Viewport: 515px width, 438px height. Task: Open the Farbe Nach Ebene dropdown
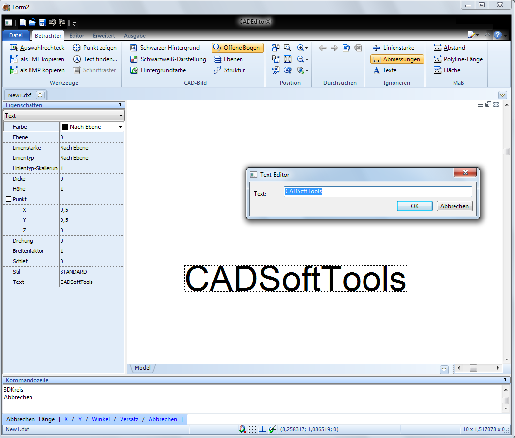tap(120, 127)
